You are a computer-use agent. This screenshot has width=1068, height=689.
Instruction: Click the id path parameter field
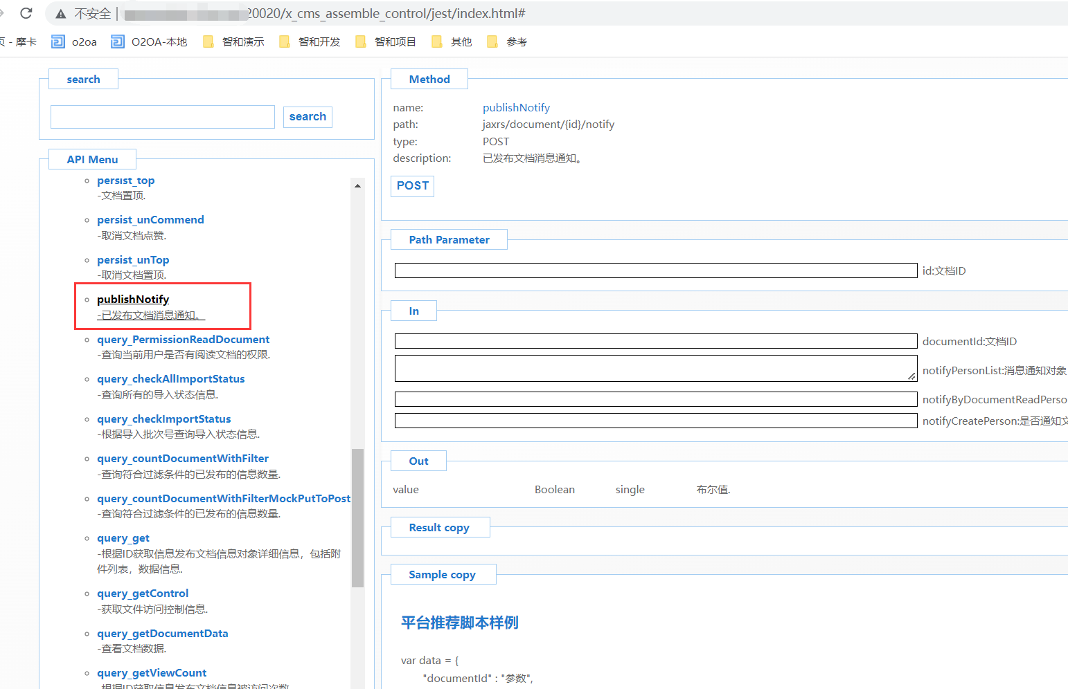[655, 270]
